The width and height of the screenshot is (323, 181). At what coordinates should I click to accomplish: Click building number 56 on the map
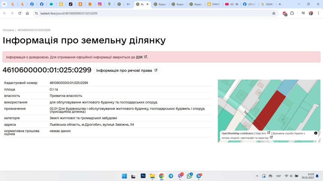tap(242, 95)
